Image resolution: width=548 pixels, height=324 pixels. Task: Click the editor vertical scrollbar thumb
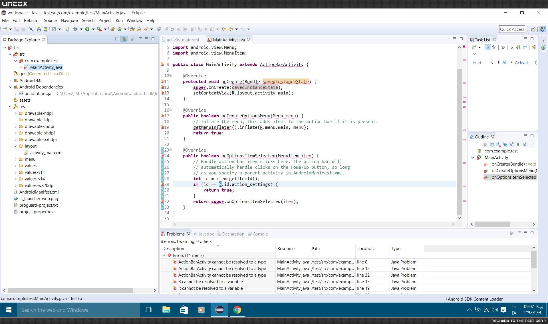pos(459,142)
